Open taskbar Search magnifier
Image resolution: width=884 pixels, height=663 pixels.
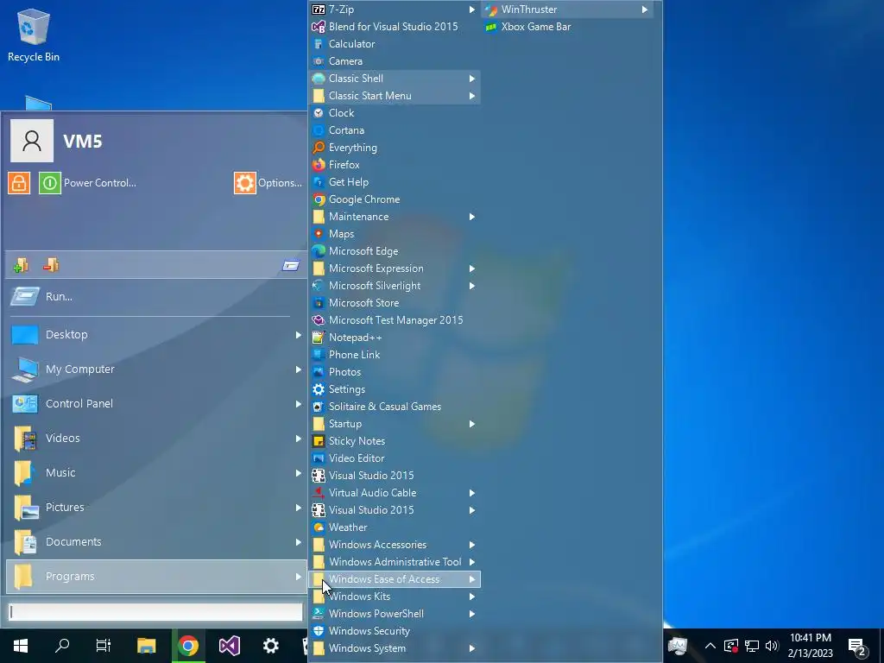tap(62, 646)
